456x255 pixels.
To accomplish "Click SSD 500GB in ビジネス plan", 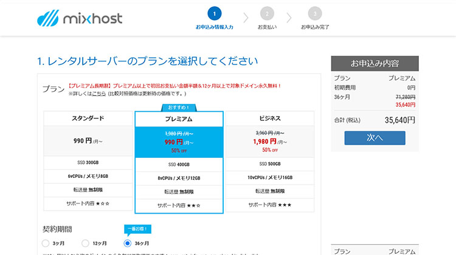I will [270, 164].
